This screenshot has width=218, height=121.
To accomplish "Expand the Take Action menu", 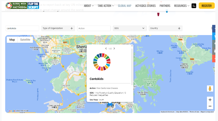I will coord(106,6).
